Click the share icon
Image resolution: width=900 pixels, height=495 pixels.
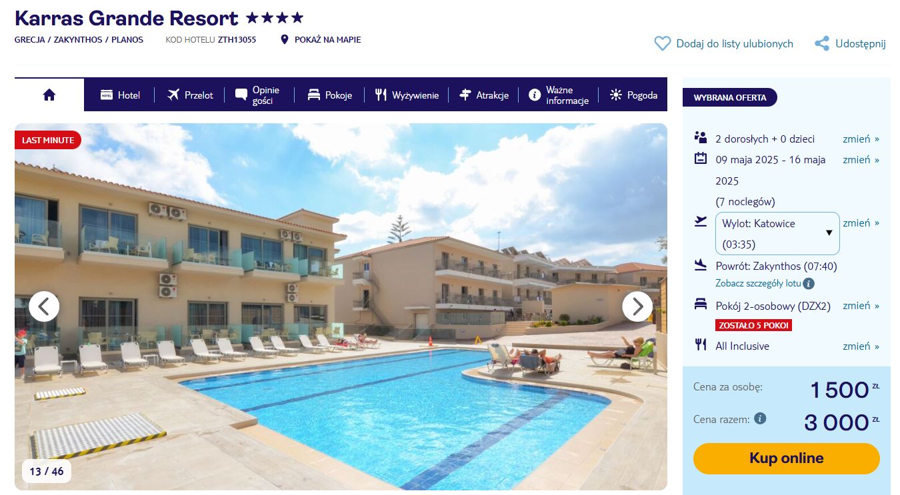tap(822, 43)
